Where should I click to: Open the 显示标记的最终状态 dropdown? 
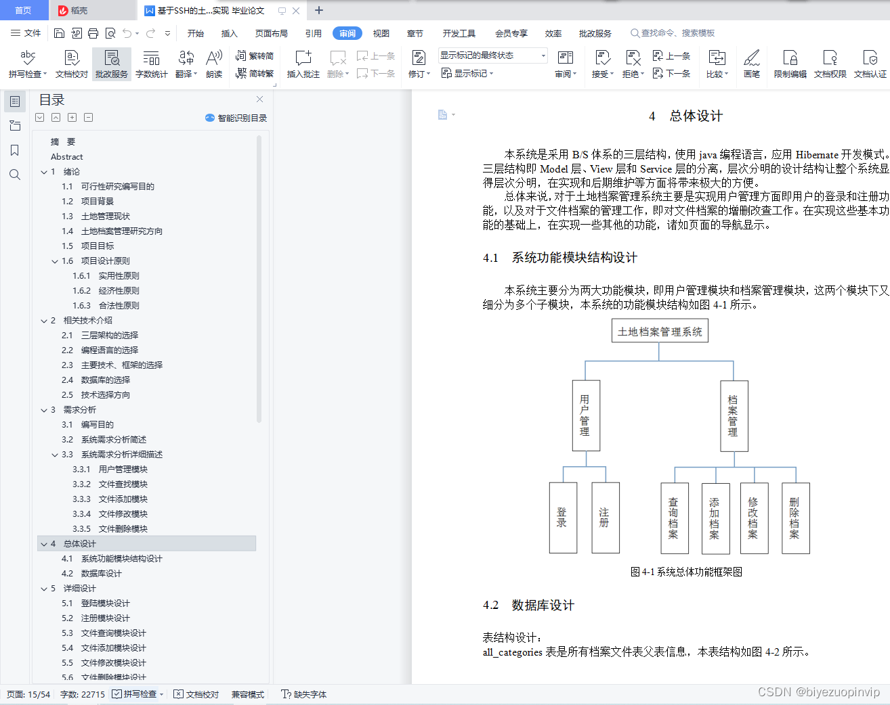[492, 55]
